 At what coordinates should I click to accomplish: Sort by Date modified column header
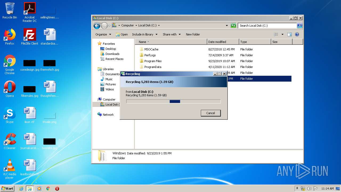tap(223, 42)
